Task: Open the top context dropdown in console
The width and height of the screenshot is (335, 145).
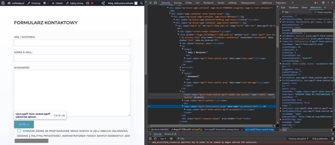Action: pos(163,138)
